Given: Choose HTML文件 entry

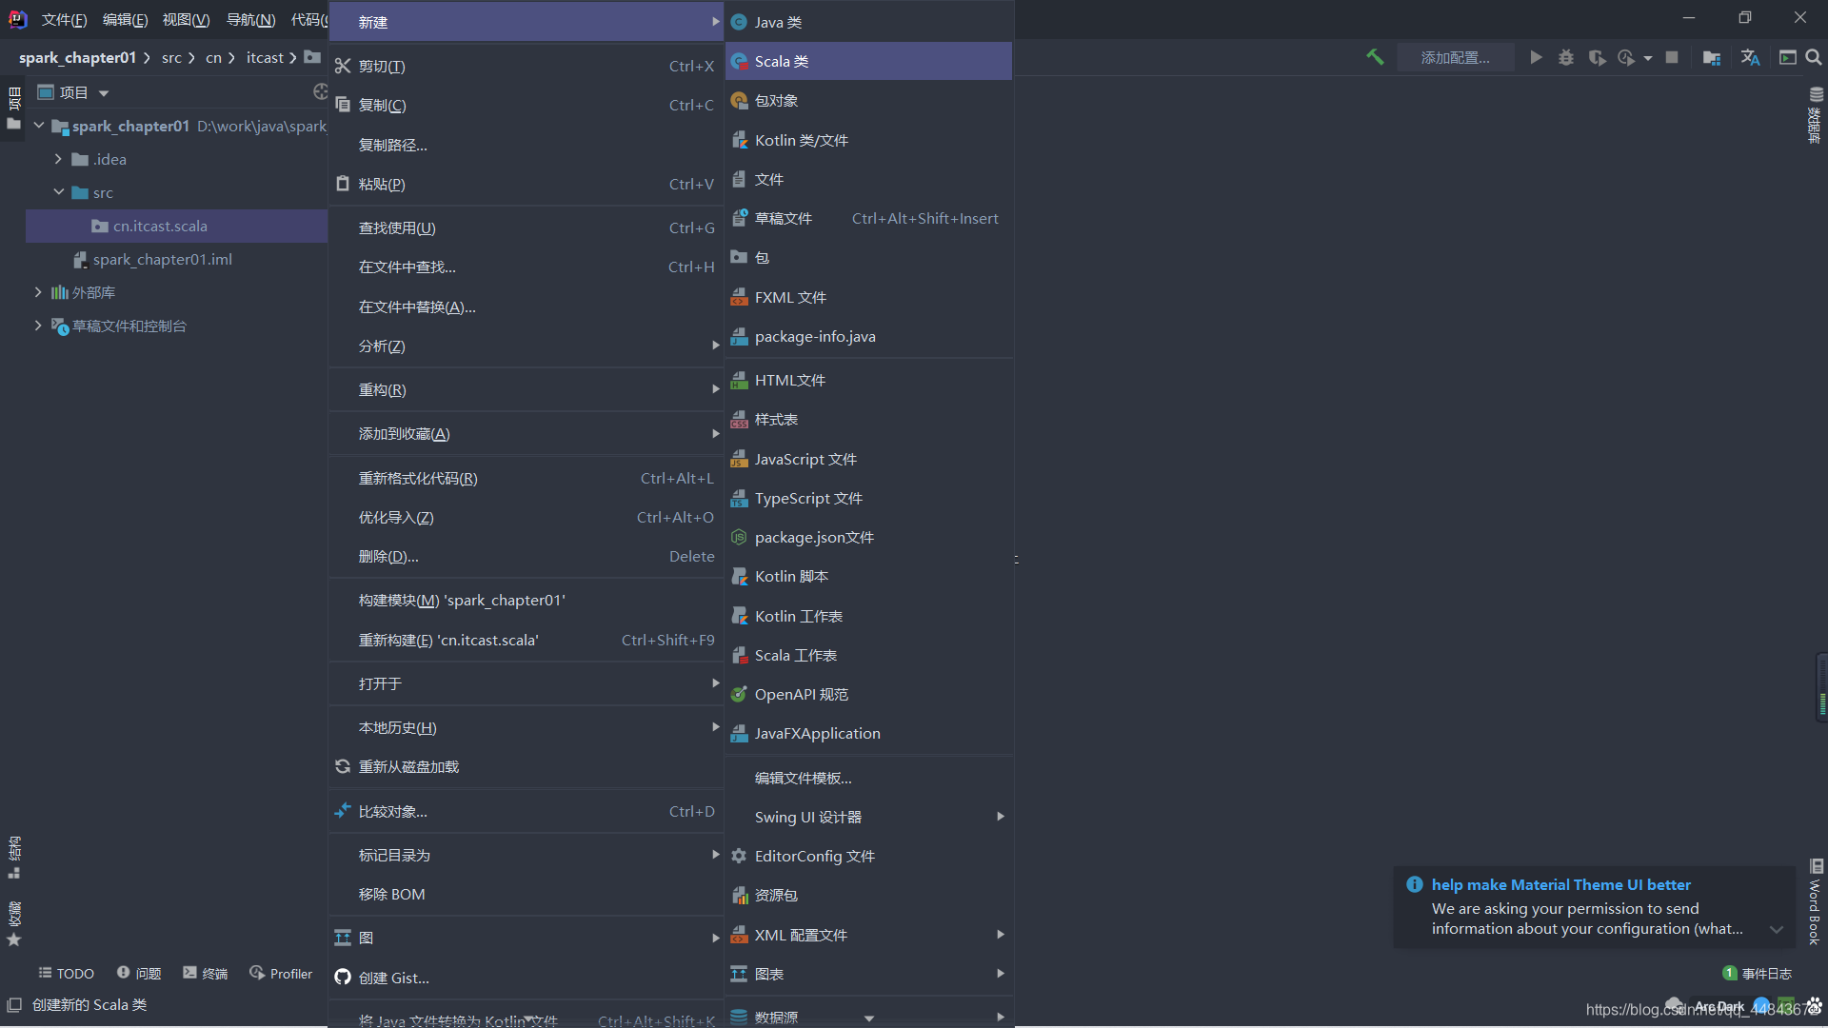Looking at the screenshot, I should pyautogui.click(x=868, y=380).
